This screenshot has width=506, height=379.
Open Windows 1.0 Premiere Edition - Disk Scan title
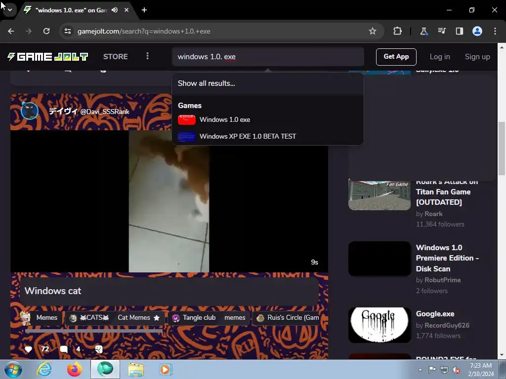coord(447,258)
